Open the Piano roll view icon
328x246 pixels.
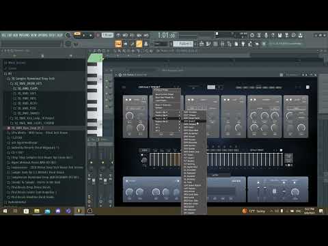pyautogui.click(x=208, y=44)
